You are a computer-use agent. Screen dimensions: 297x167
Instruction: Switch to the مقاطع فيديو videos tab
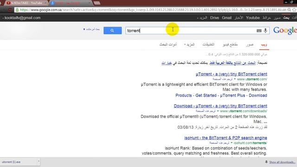[x=230, y=45]
